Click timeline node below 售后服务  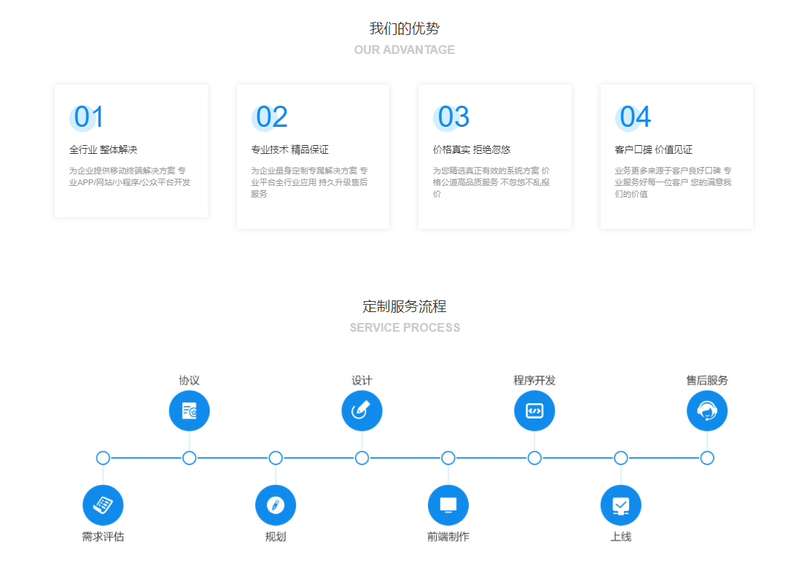tap(706, 458)
